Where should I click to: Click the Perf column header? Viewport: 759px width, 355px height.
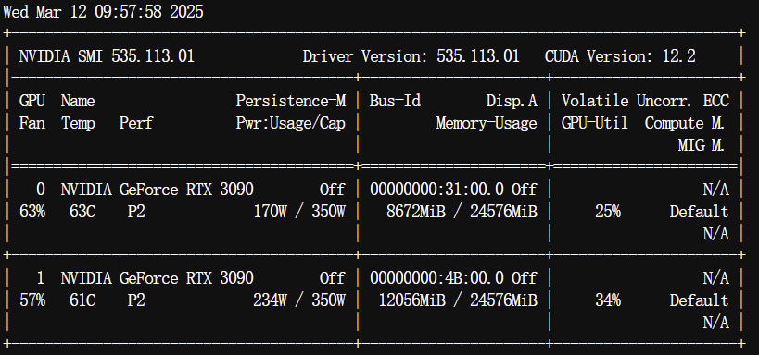(x=136, y=123)
